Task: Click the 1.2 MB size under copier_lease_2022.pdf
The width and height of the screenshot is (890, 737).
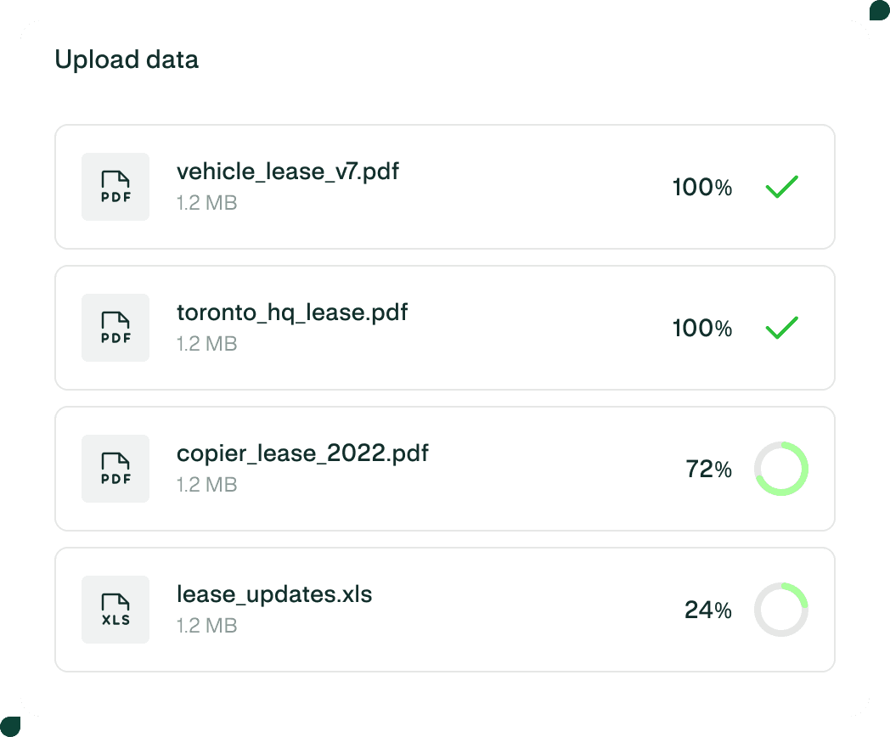Action: [x=206, y=485]
